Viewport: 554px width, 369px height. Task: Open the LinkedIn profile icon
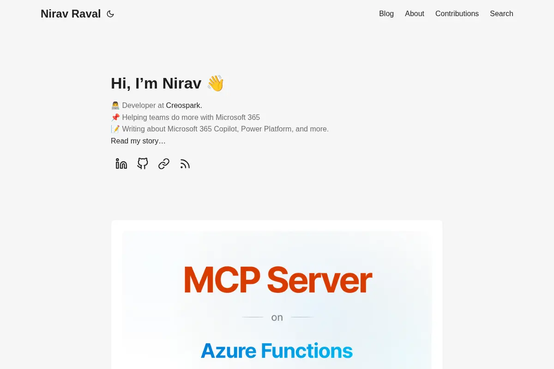(121, 164)
